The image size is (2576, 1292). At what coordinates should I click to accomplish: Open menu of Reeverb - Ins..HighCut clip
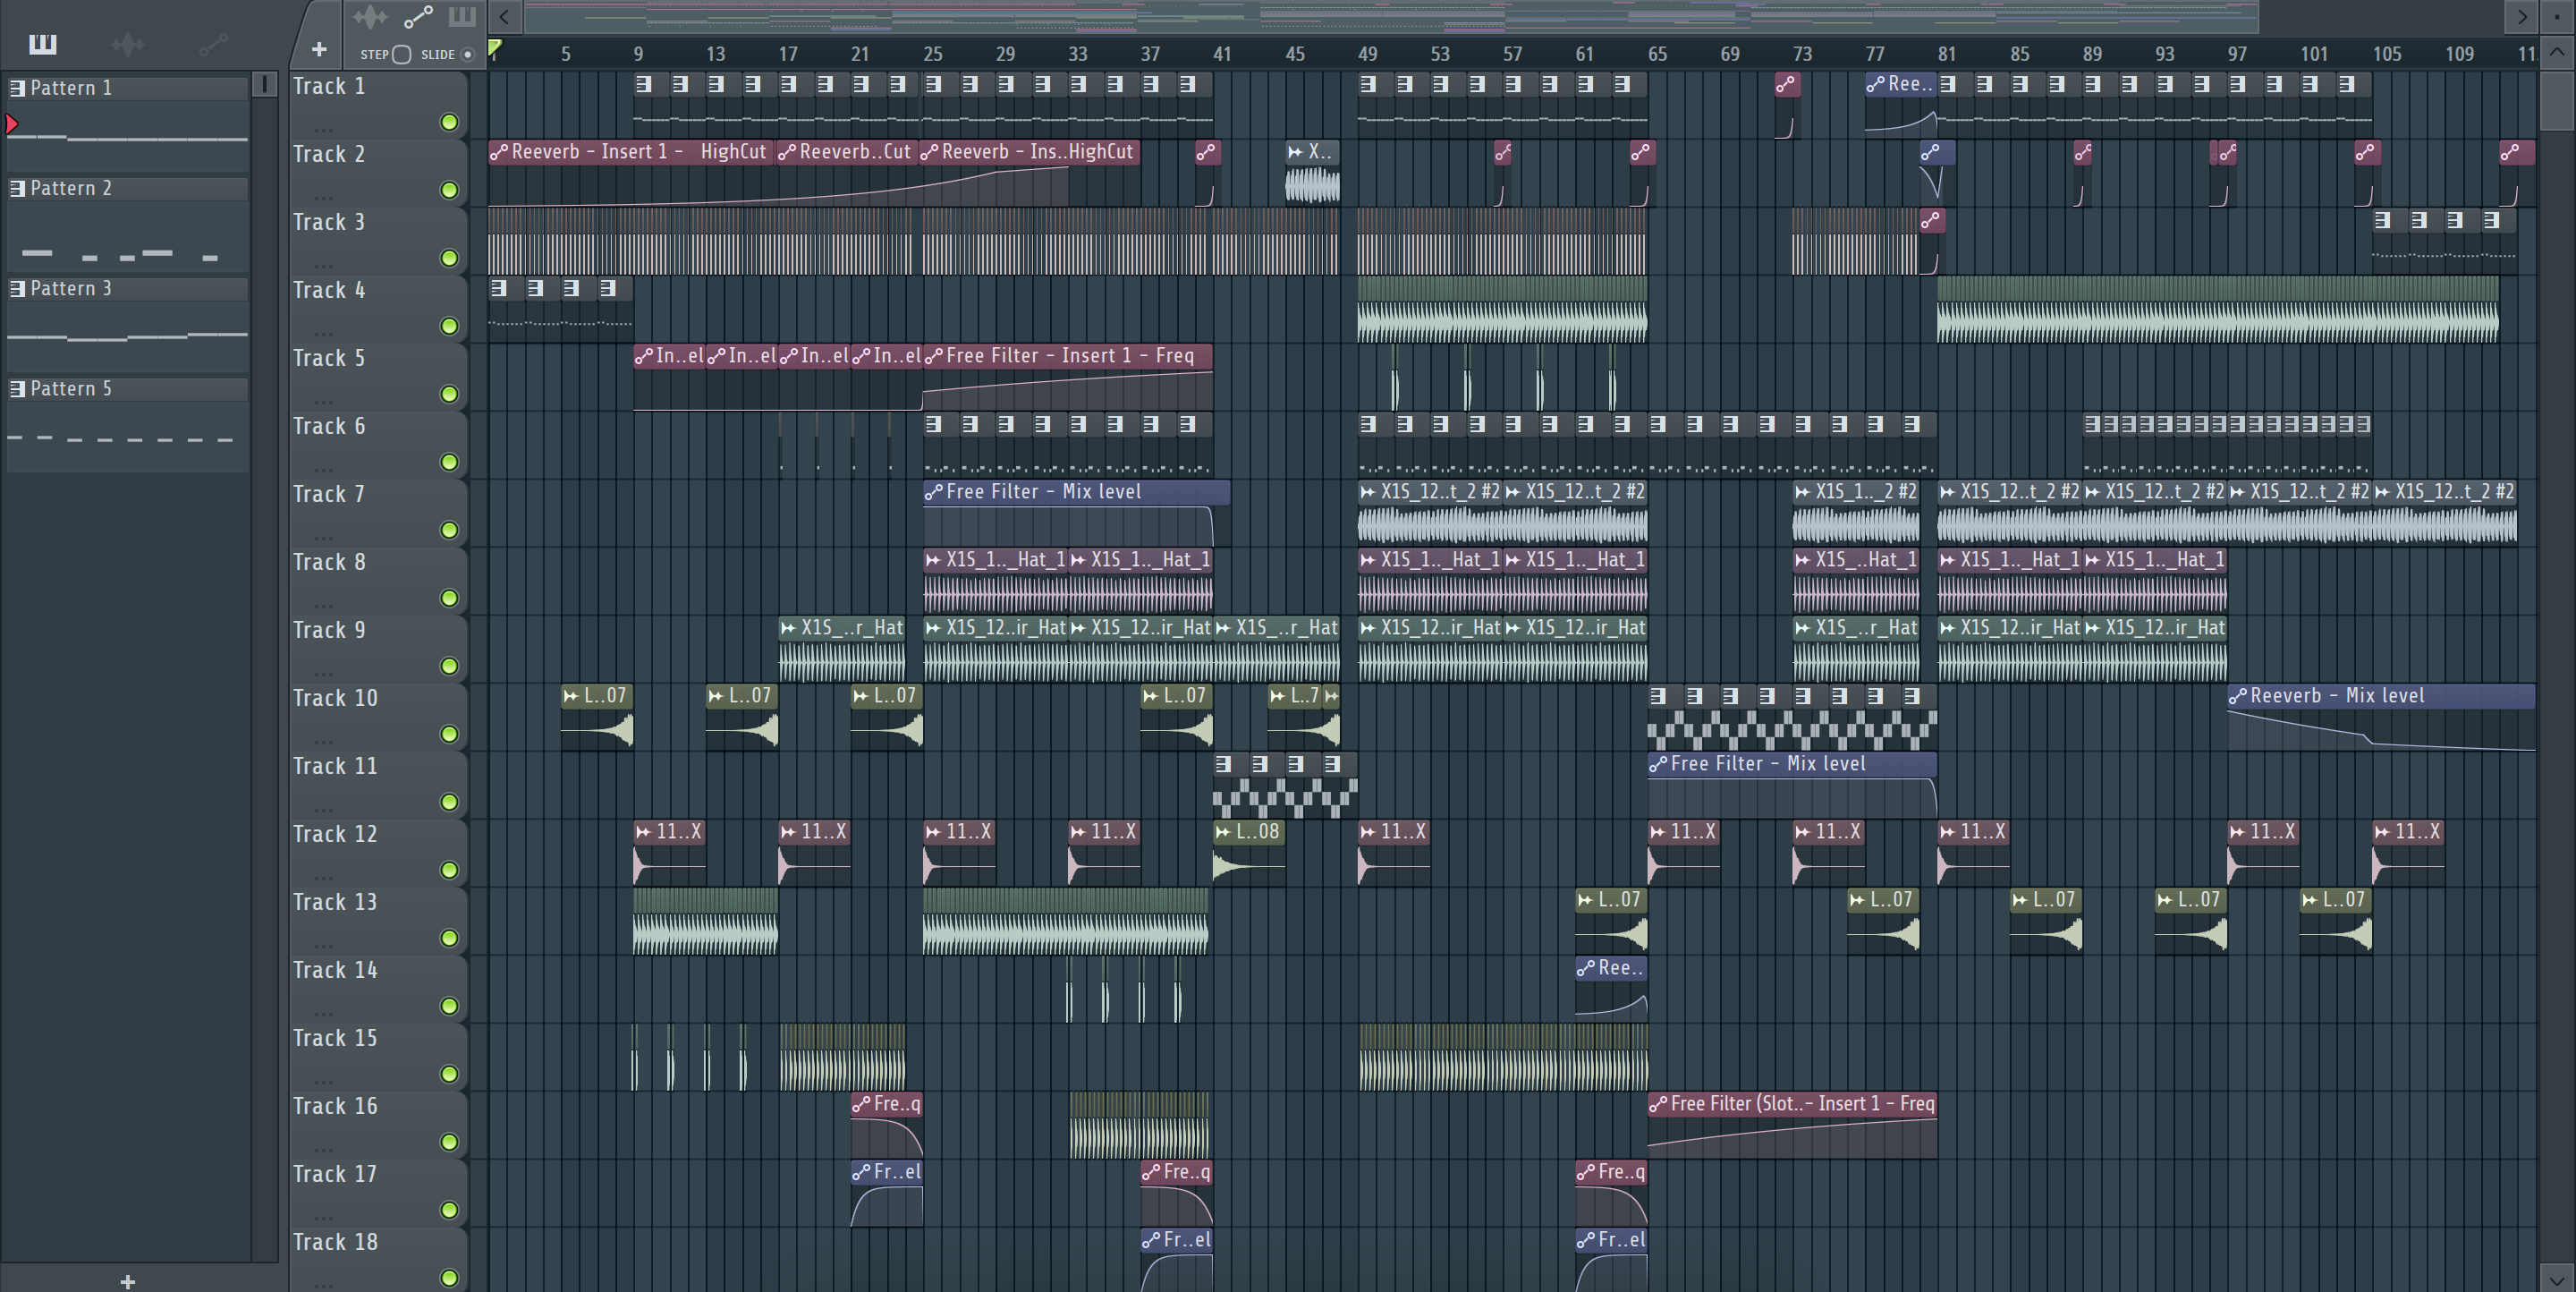930,152
